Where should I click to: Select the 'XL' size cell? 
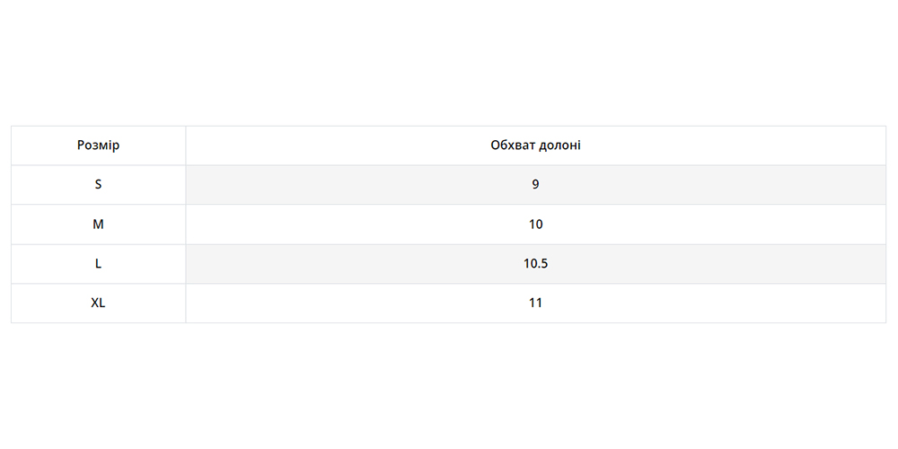(x=98, y=304)
